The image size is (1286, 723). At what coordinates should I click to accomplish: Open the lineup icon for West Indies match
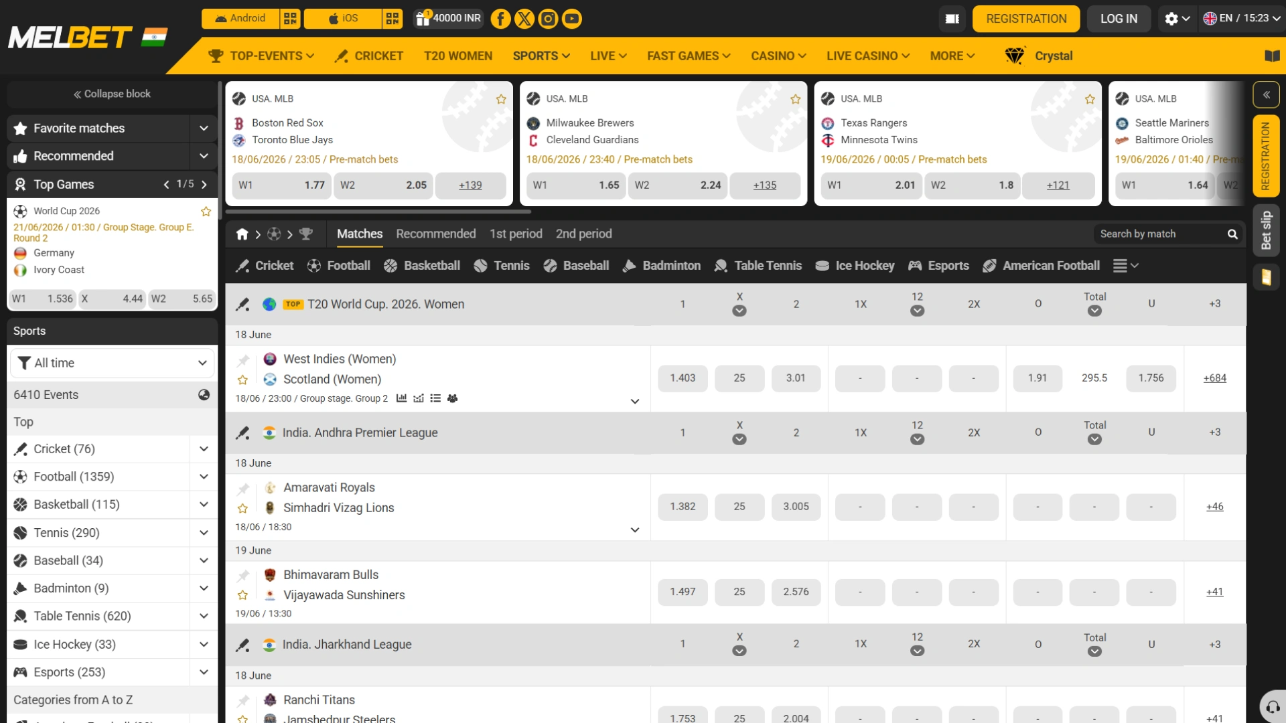[x=453, y=398]
